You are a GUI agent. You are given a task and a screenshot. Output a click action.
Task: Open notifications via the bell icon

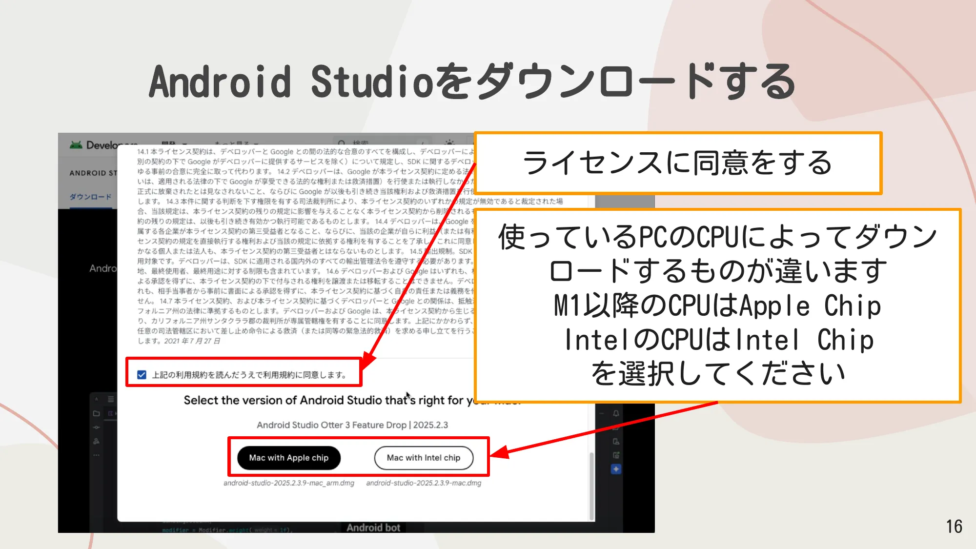[x=616, y=413]
